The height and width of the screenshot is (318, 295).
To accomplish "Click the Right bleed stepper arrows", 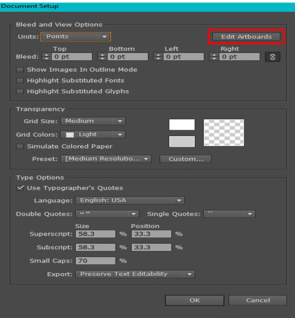I will (x=214, y=57).
